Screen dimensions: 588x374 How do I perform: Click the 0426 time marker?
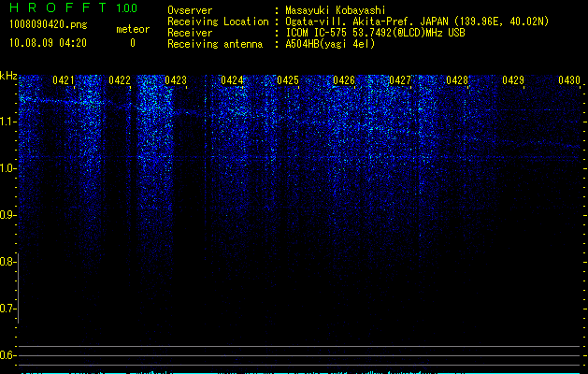click(344, 80)
